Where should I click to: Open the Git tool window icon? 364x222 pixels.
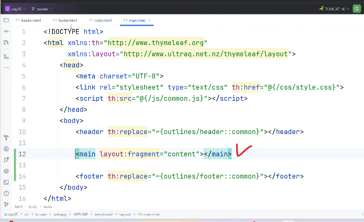pos(6,204)
